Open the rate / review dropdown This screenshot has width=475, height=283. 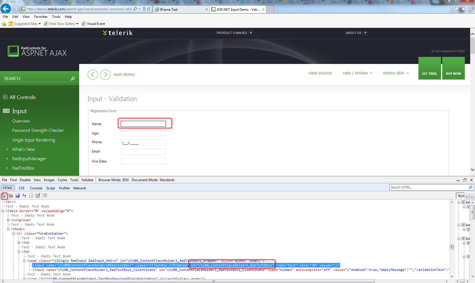pos(358,73)
